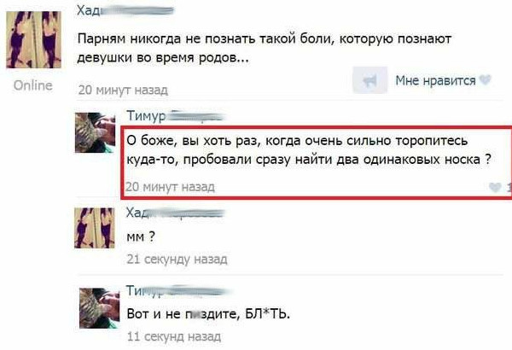
Task: Click the 21 секунду назад timestamp
Action: (177, 260)
